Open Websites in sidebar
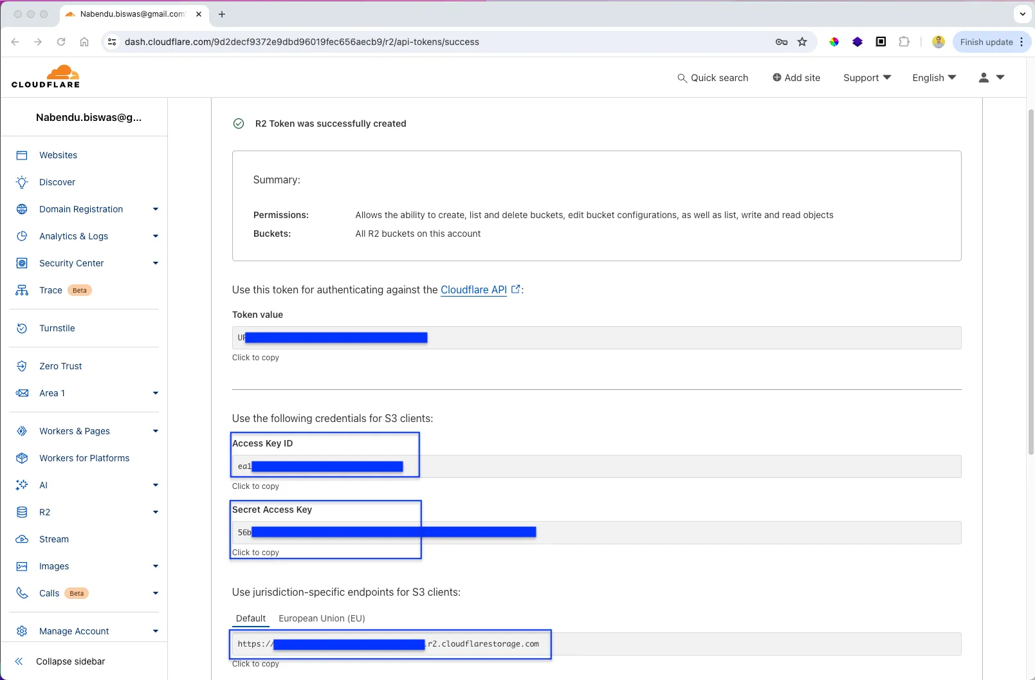The image size is (1035, 680). (x=58, y=155)
